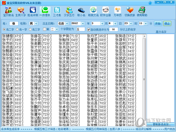Open the 三才表 tool
This screenshot has width=176, height=132.
(x=57, y=12)
